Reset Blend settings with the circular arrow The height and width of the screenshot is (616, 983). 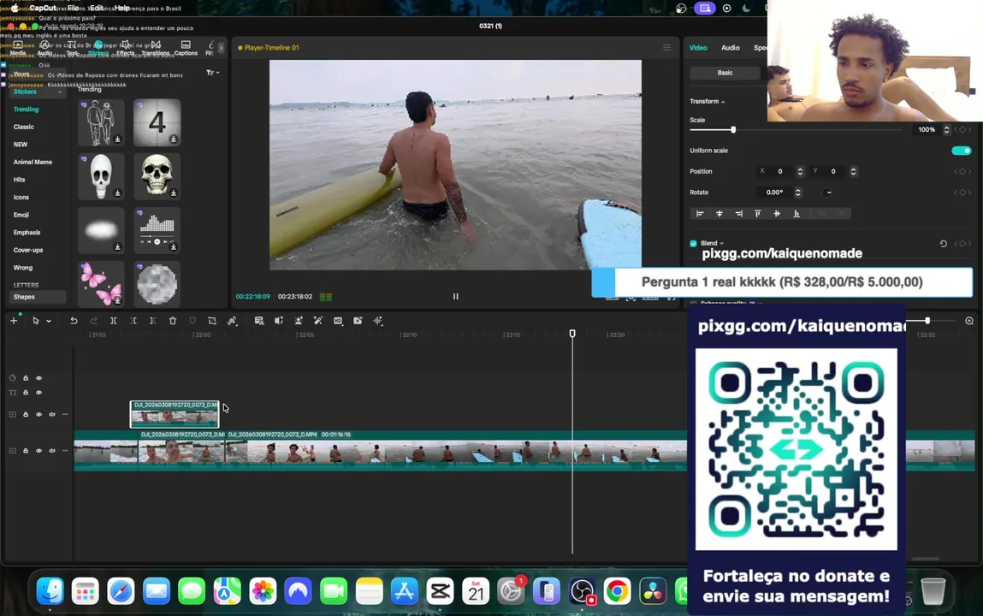point(943,244)
